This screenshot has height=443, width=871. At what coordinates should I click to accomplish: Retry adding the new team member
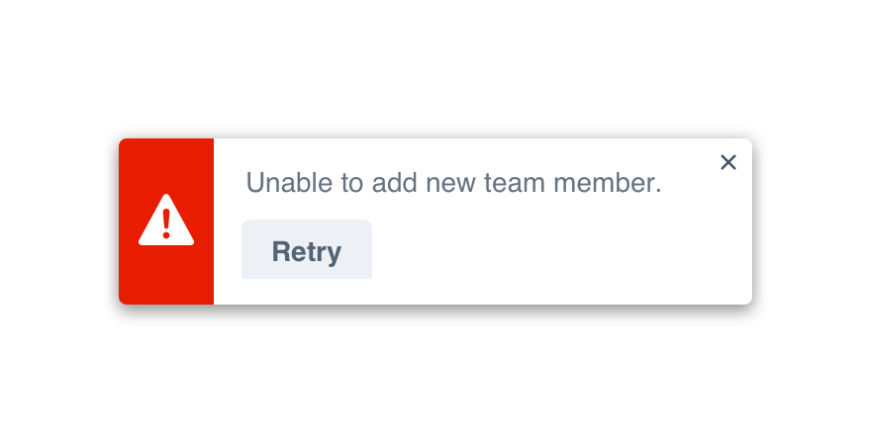[307, 249]
